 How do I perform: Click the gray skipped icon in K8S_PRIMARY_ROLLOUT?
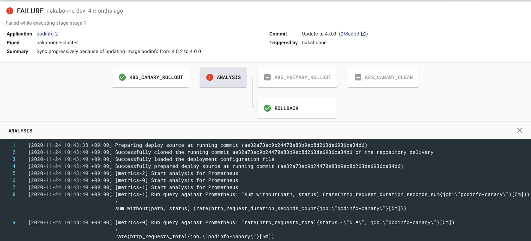[267, 77]
